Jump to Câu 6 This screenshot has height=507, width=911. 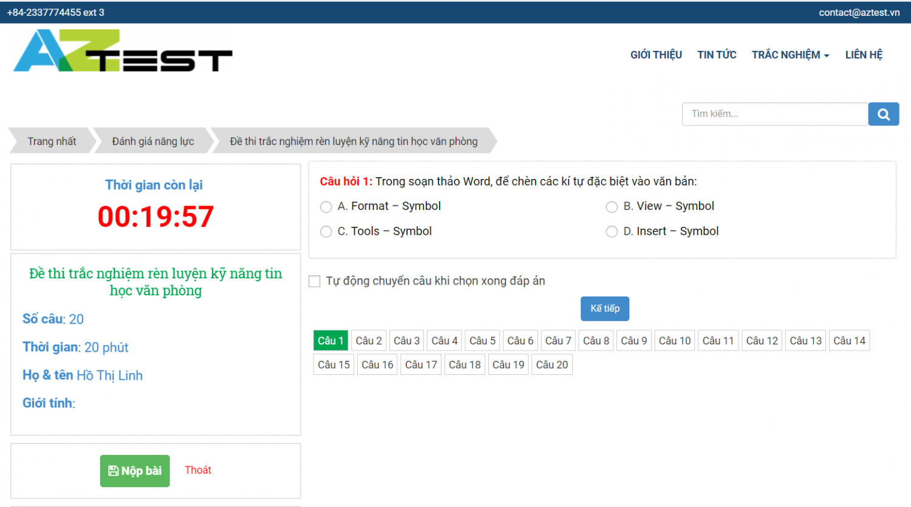[x=520, y=341]
